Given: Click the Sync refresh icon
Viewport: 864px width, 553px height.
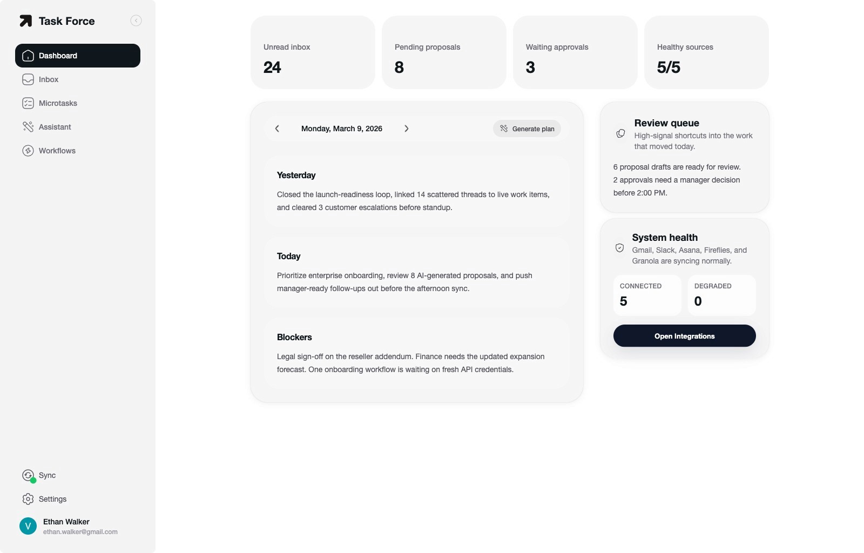Looking at the screenshot, I should tap(28, 475).
